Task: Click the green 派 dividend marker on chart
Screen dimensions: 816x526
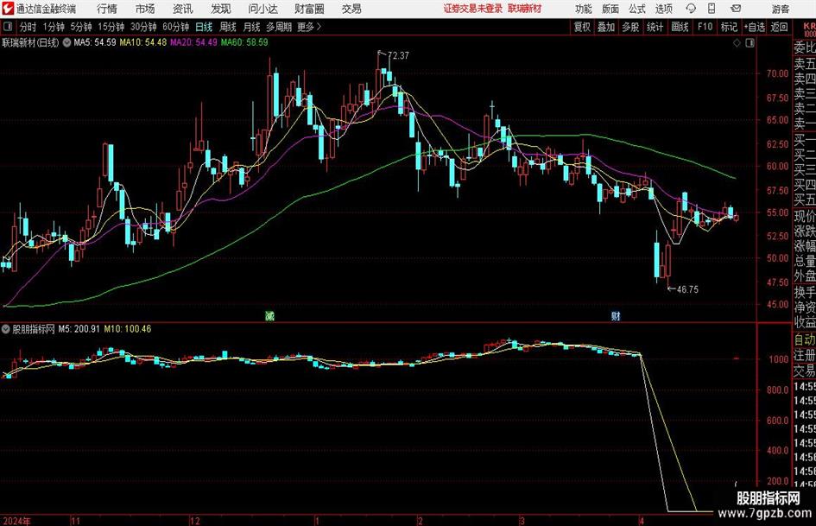Action: tap(269, 315)
